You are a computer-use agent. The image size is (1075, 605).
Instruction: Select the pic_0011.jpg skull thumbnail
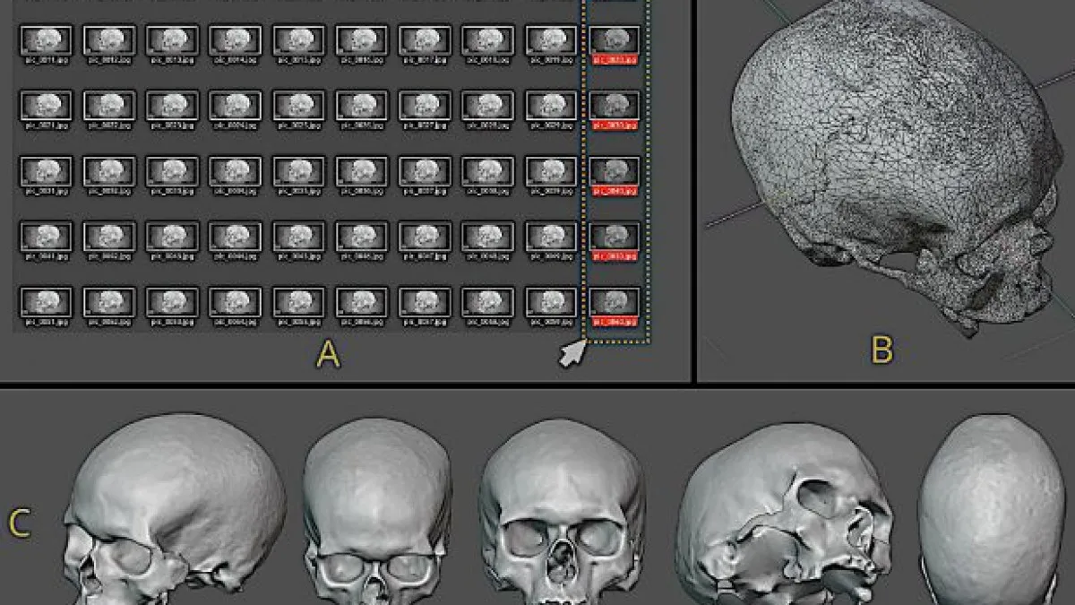pos(46,40)
